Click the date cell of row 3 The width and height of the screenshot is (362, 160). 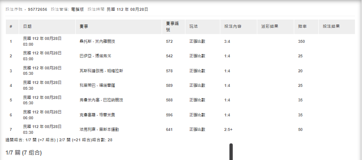(42, 71)
